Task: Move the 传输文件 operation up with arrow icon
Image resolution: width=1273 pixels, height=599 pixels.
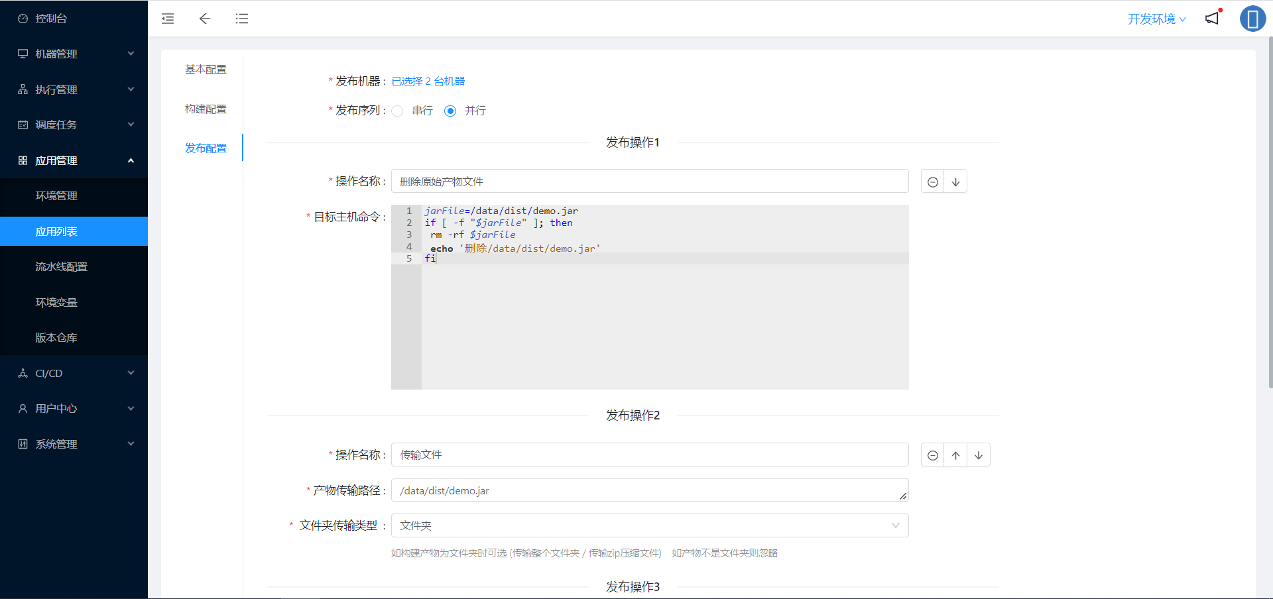Action: (x=955, y=455)
